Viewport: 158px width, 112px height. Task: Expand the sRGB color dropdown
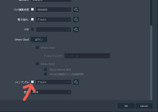[x=51, y=92]
